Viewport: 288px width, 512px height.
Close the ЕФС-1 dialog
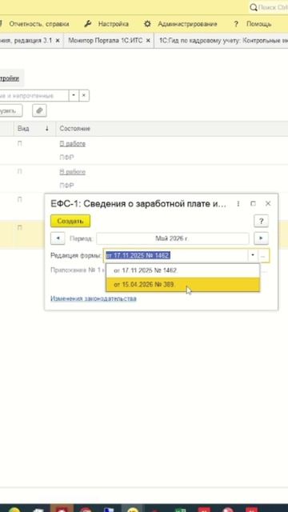coord(268,204)
